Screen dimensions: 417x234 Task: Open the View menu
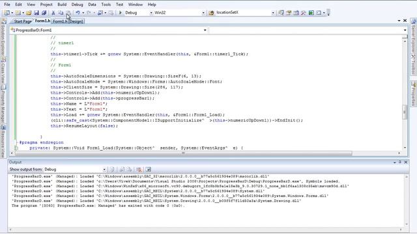[x=31, y=5]
